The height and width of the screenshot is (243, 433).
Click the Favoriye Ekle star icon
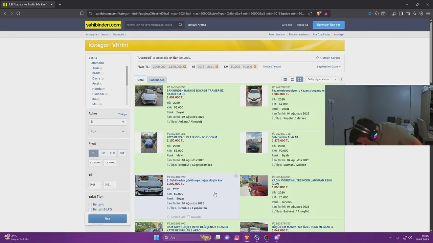point(168,217)
